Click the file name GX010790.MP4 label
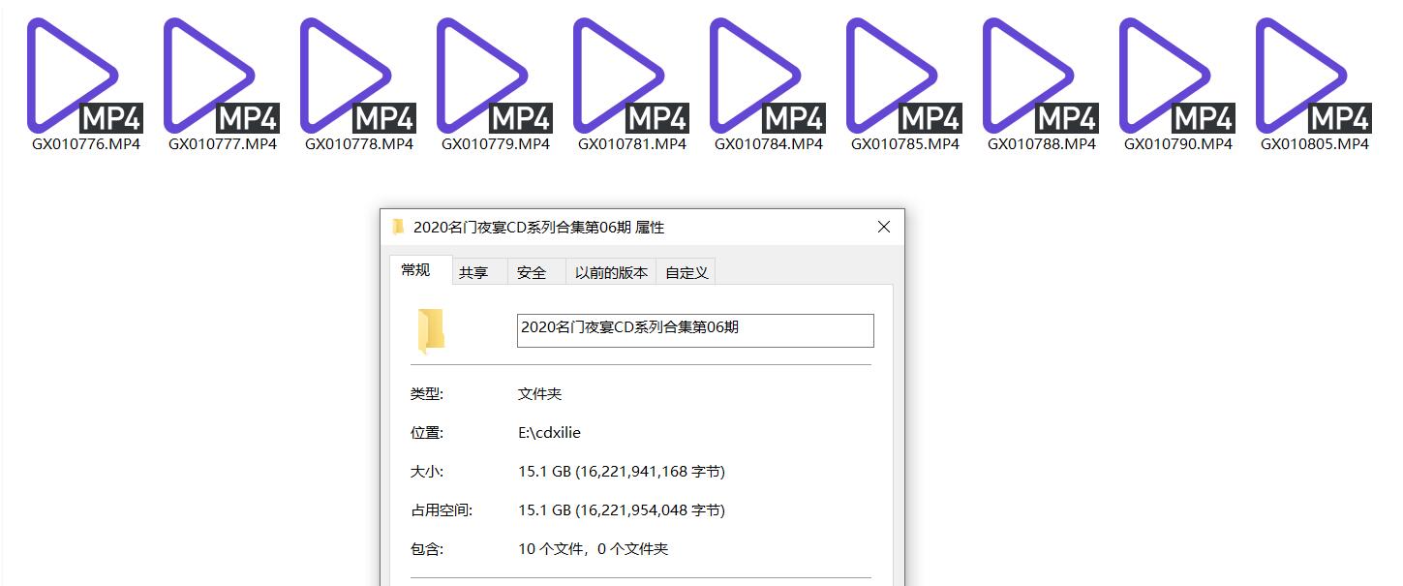Image resolution: width=1403 pixels, height=586 pixels. coord(1178,144)
